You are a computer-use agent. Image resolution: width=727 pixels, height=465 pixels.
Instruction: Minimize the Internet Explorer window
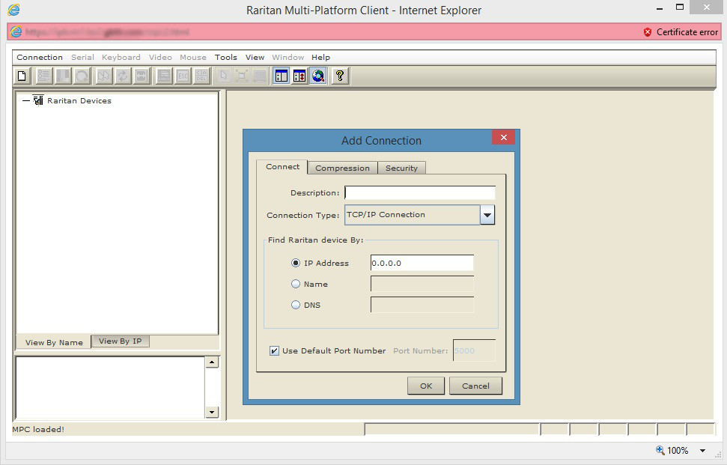[660, 8]
